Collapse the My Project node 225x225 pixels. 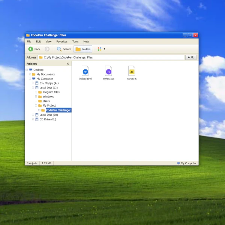coord(36,105)
